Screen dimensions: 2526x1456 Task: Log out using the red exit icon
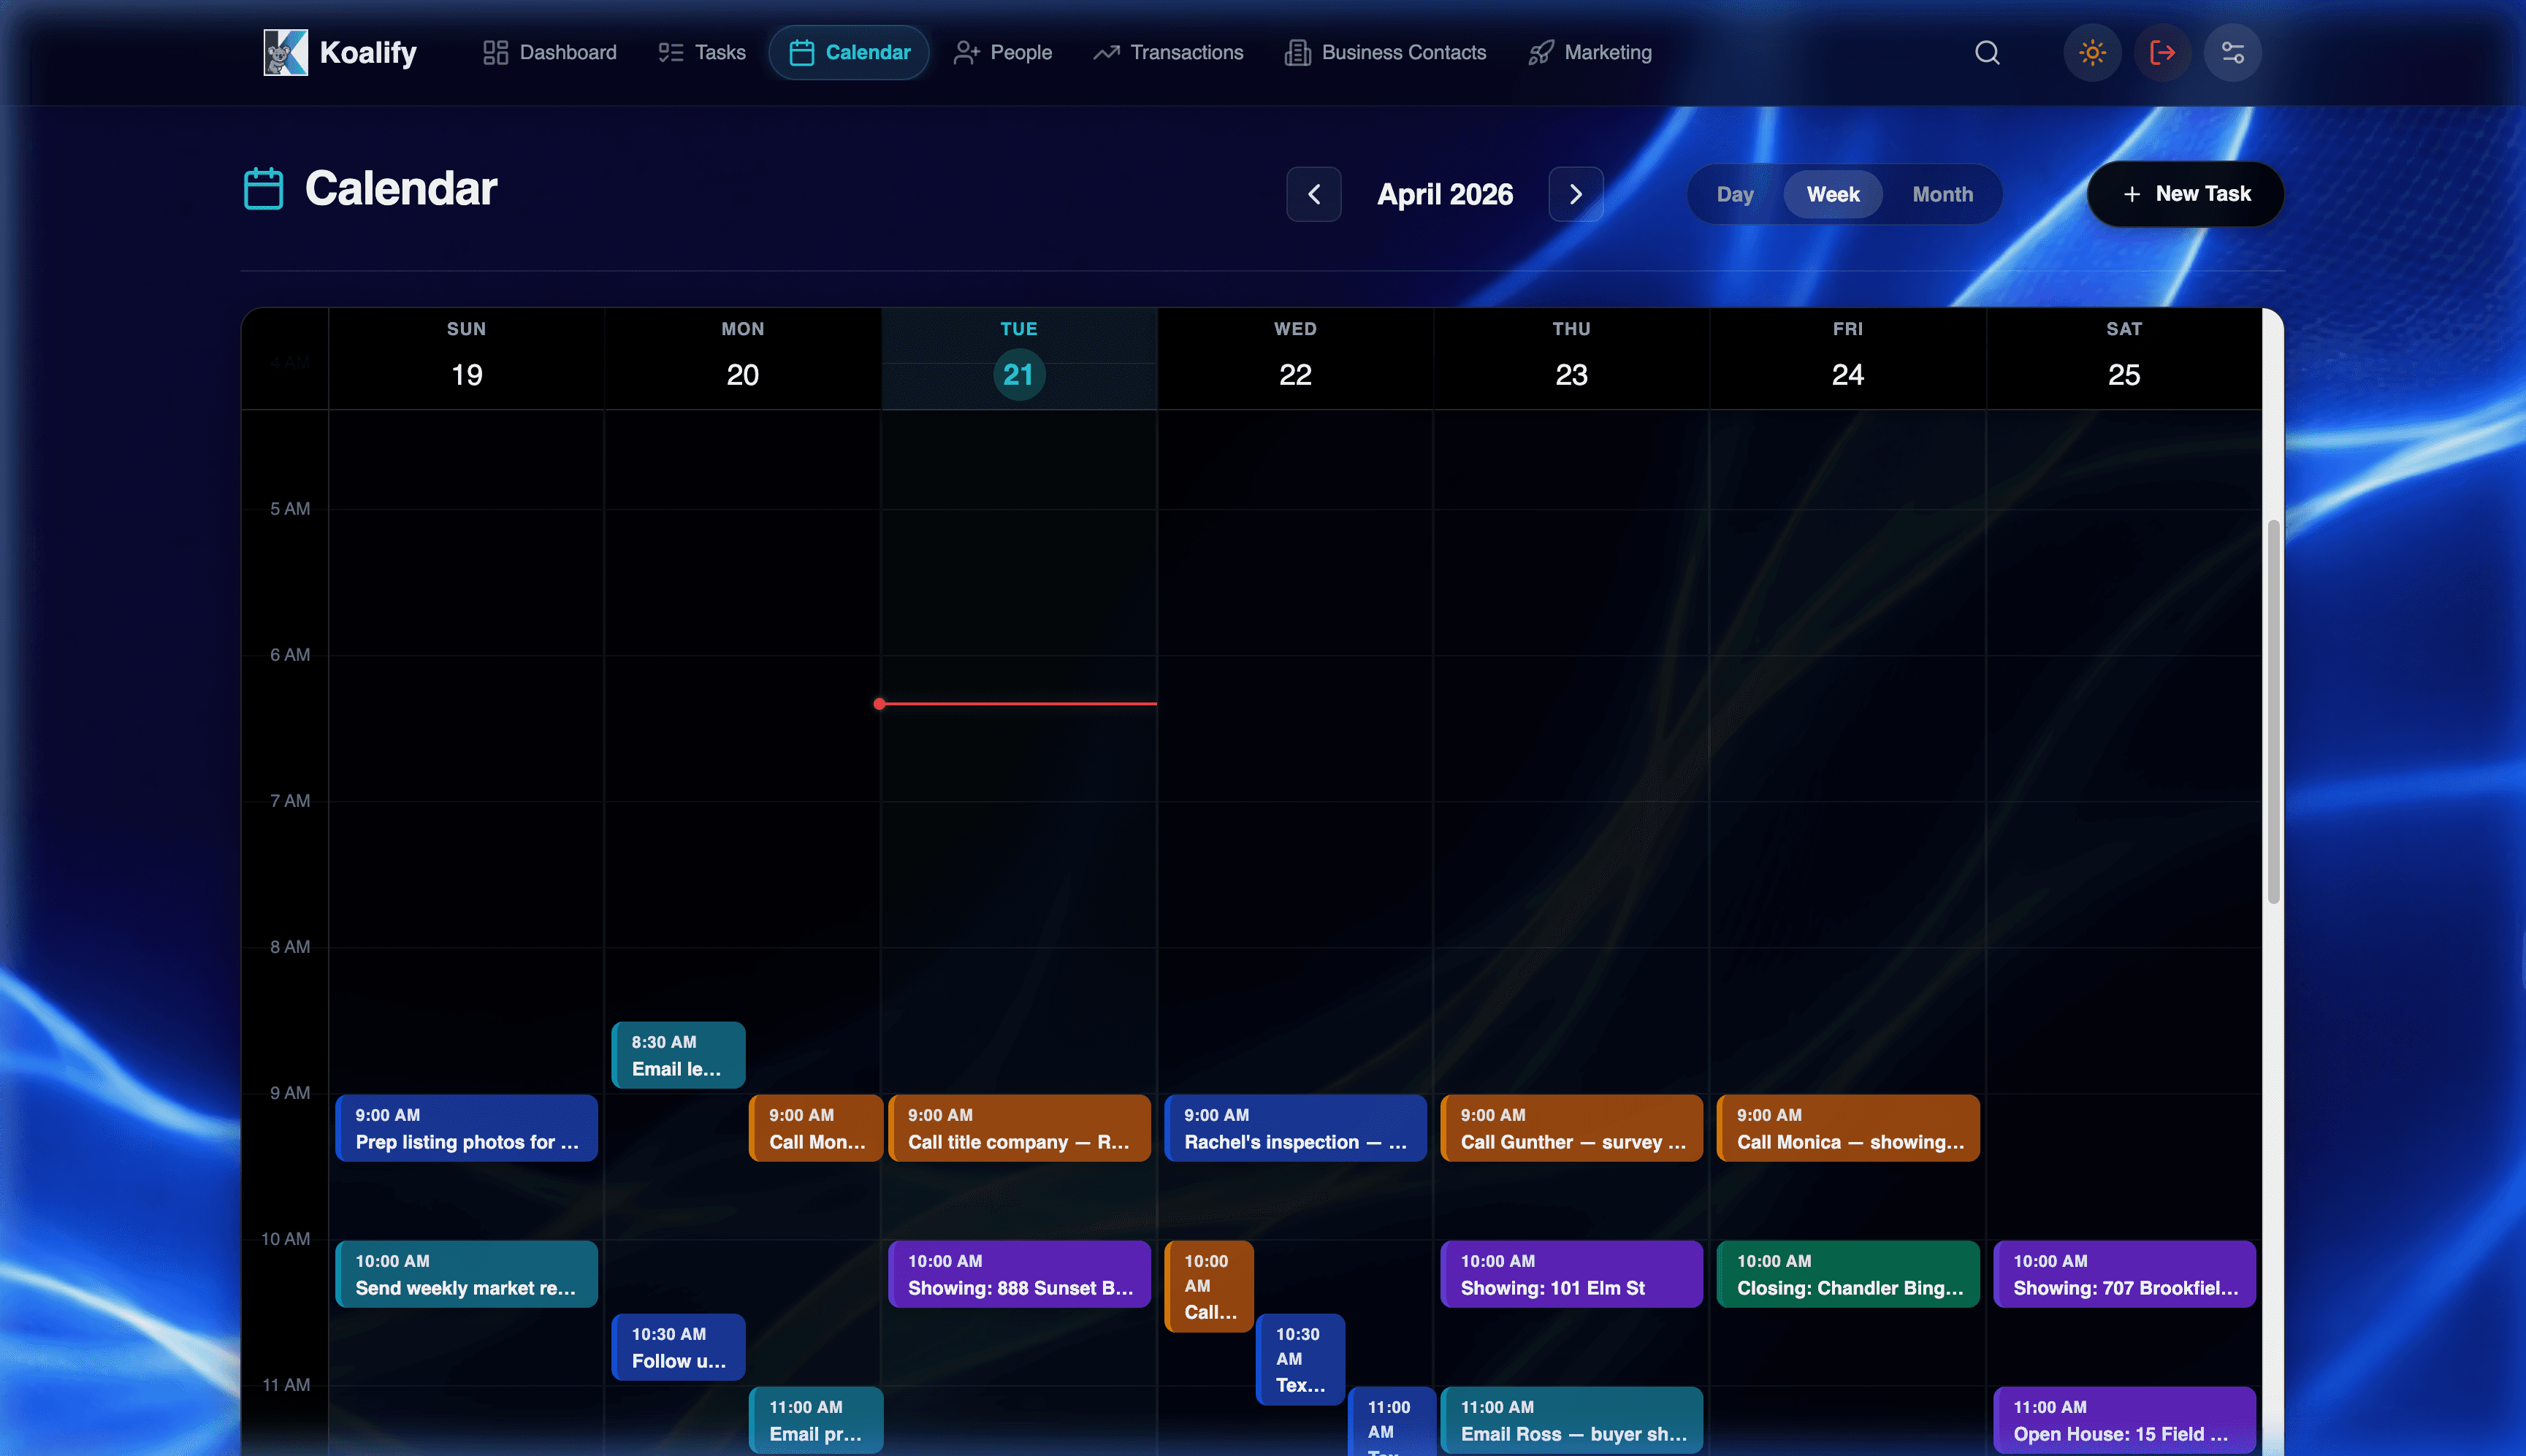pos(2162,52)
